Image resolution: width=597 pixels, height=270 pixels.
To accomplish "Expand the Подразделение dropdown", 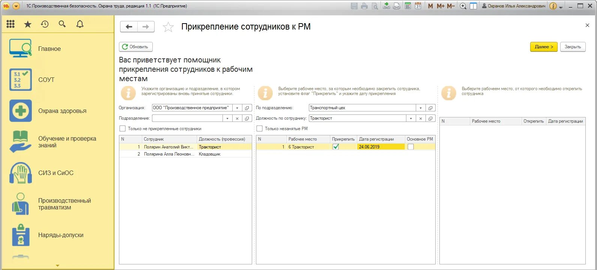I will click(x=227, y=118).
